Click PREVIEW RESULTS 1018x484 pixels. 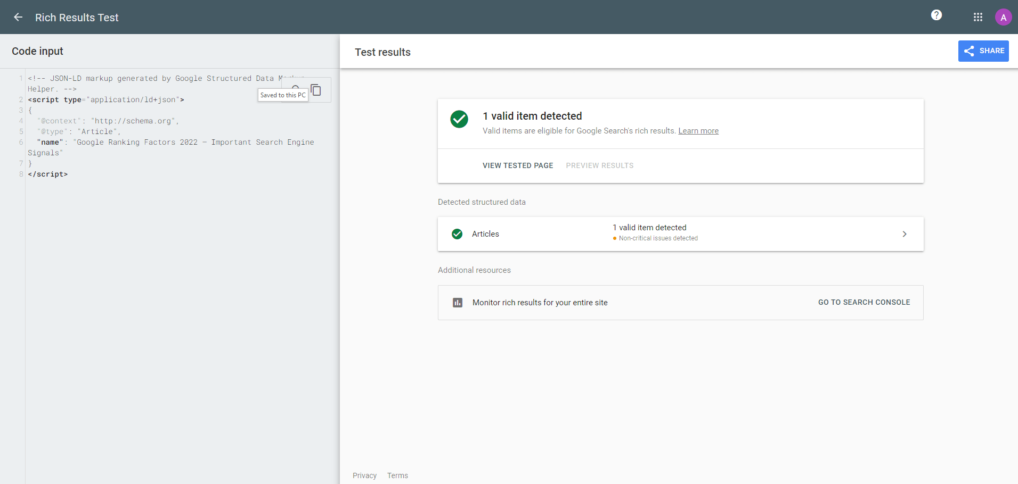click(599, 165)
